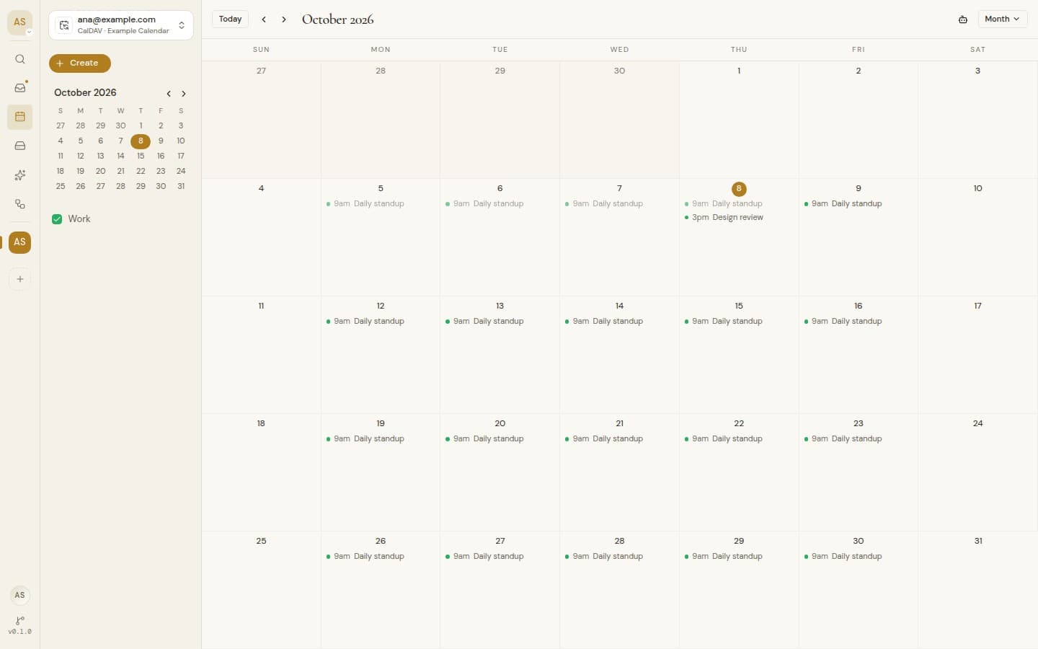Open the Daily standup on Monday 26
The image size is (1038, 649).
click(380, 557)
